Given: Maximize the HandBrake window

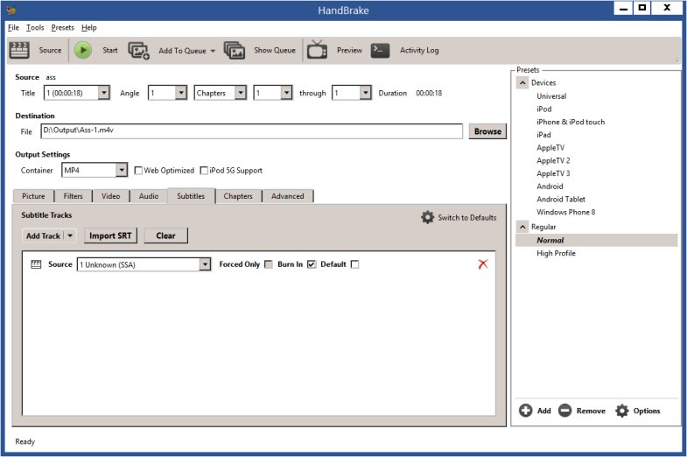Looking at the screenshot, I should tap(642, 8).
